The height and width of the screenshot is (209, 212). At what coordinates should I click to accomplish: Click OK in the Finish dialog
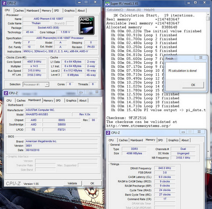pos(193,85)
